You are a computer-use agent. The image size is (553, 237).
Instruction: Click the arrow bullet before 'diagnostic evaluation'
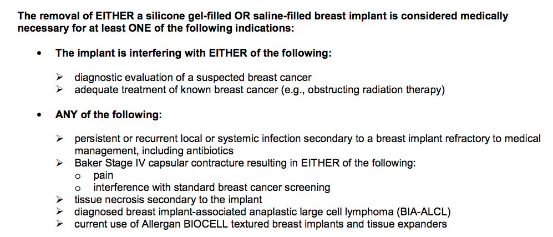click(x=59, y=77)
